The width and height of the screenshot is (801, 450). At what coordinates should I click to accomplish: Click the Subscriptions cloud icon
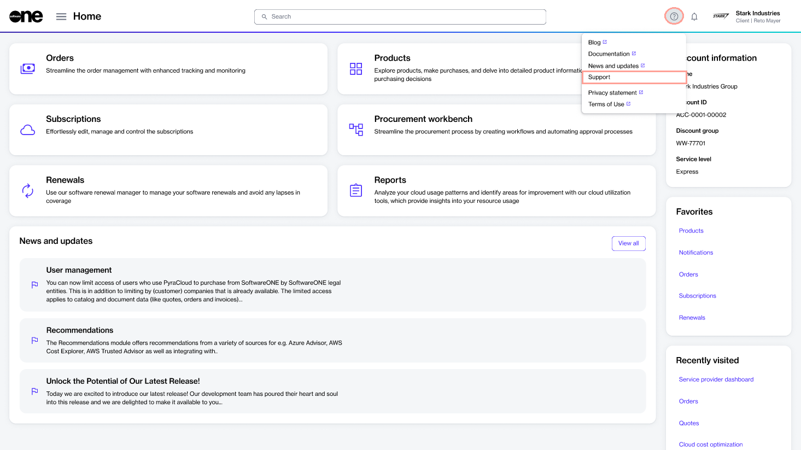[x=28, y=130]
